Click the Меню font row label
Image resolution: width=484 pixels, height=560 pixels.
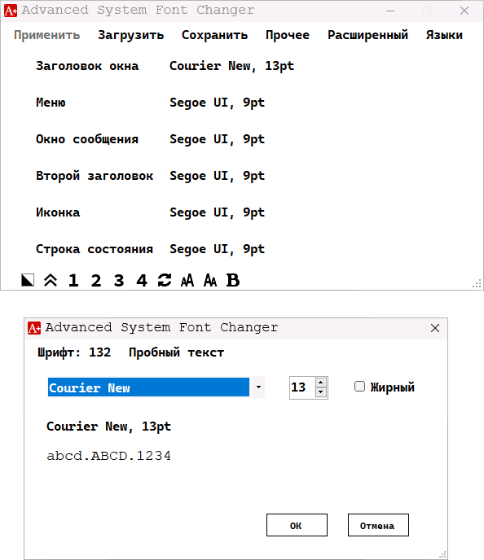(51, 103)
